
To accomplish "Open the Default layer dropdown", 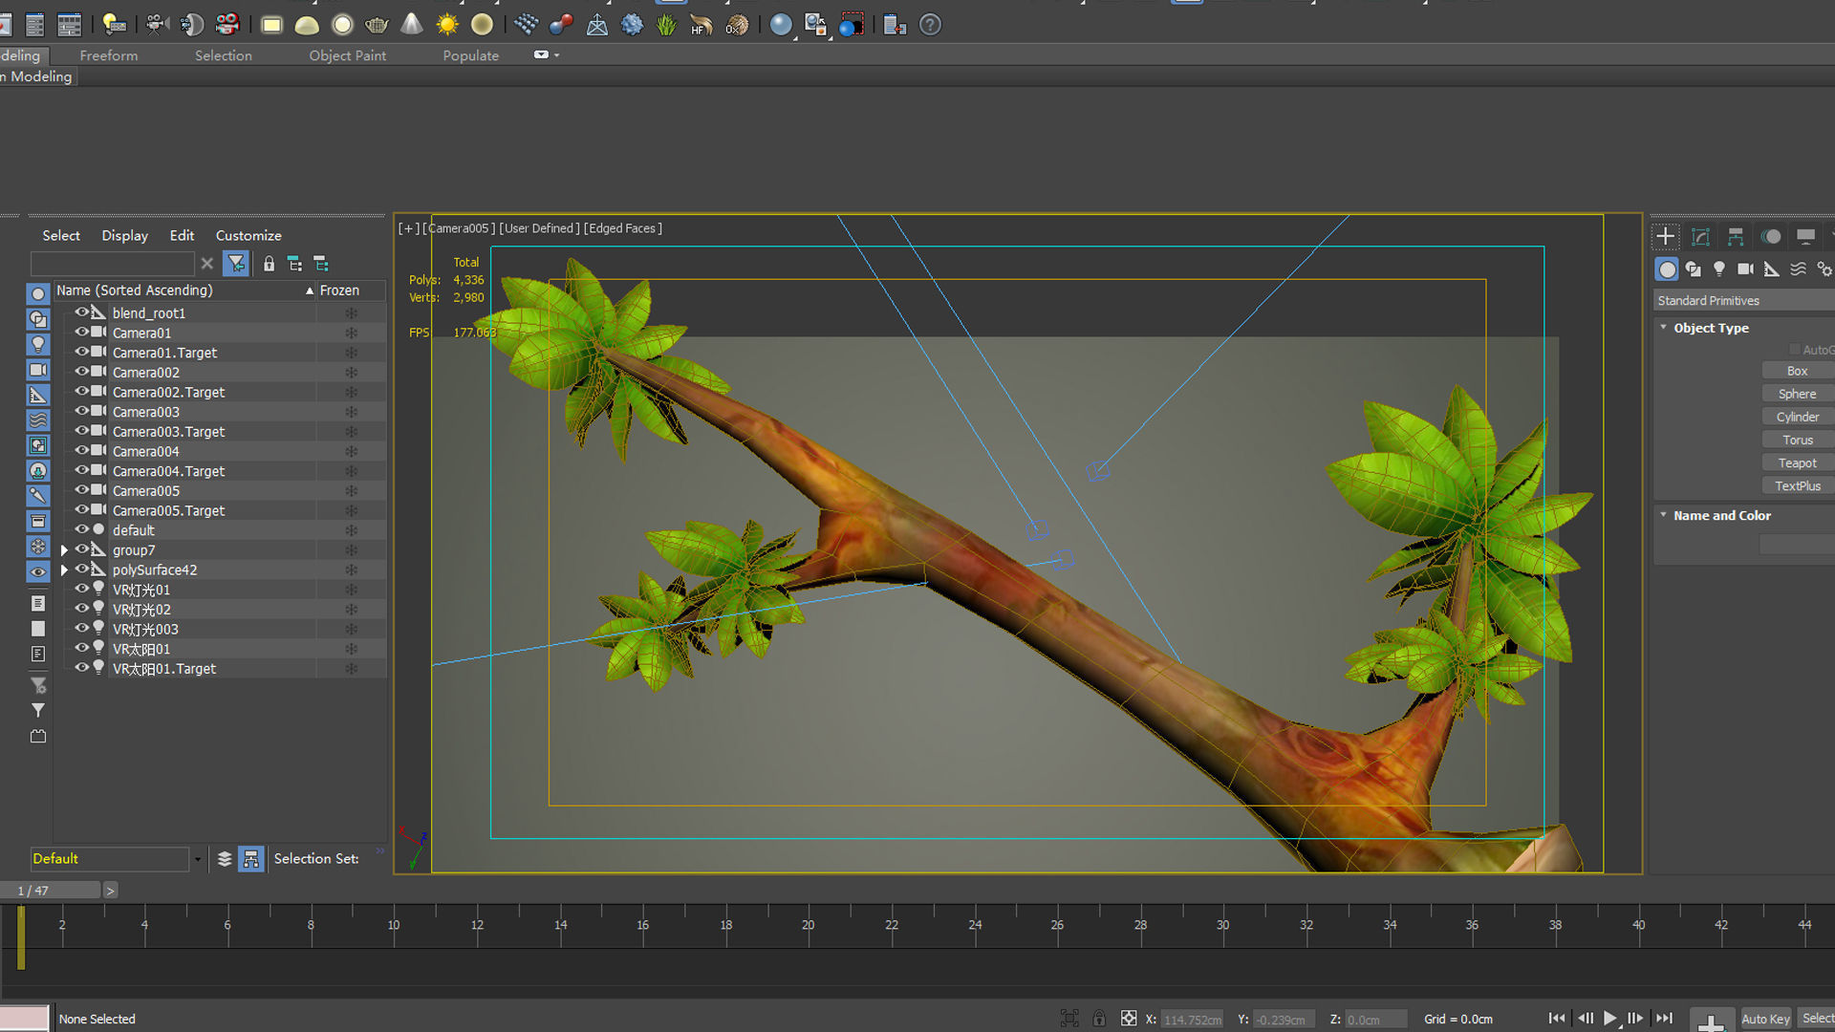I will 198,859.
